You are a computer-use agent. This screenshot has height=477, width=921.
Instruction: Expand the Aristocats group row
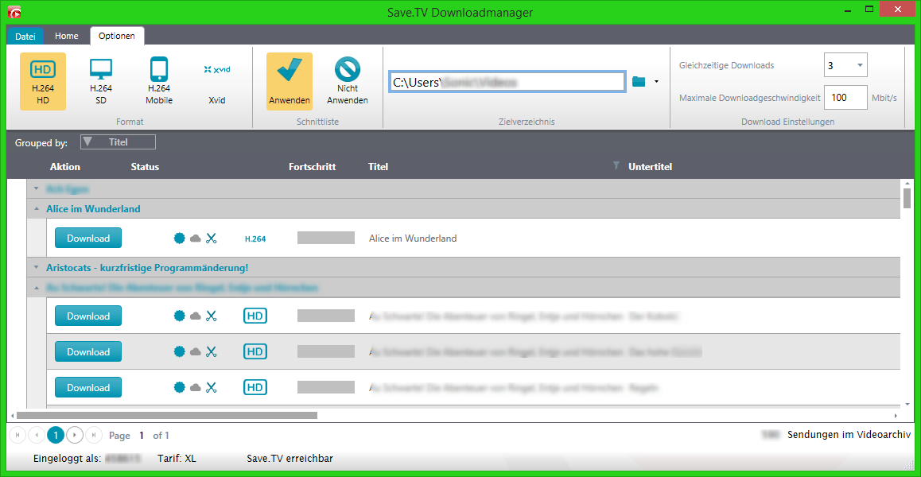[x=36, y=268]
